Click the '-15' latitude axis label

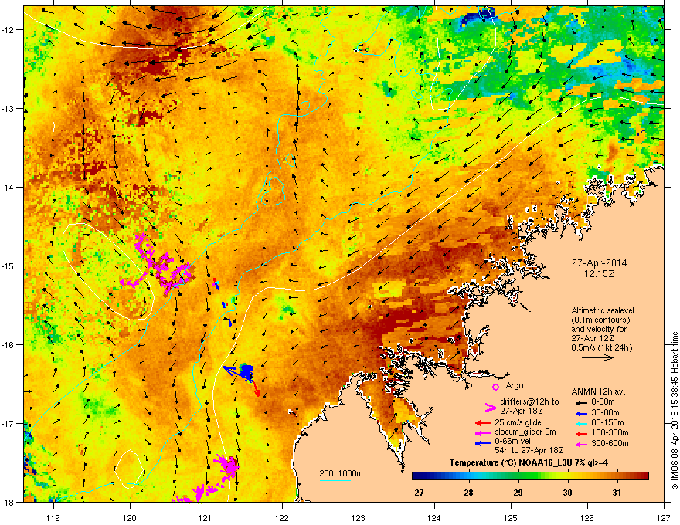coord(8,266)
